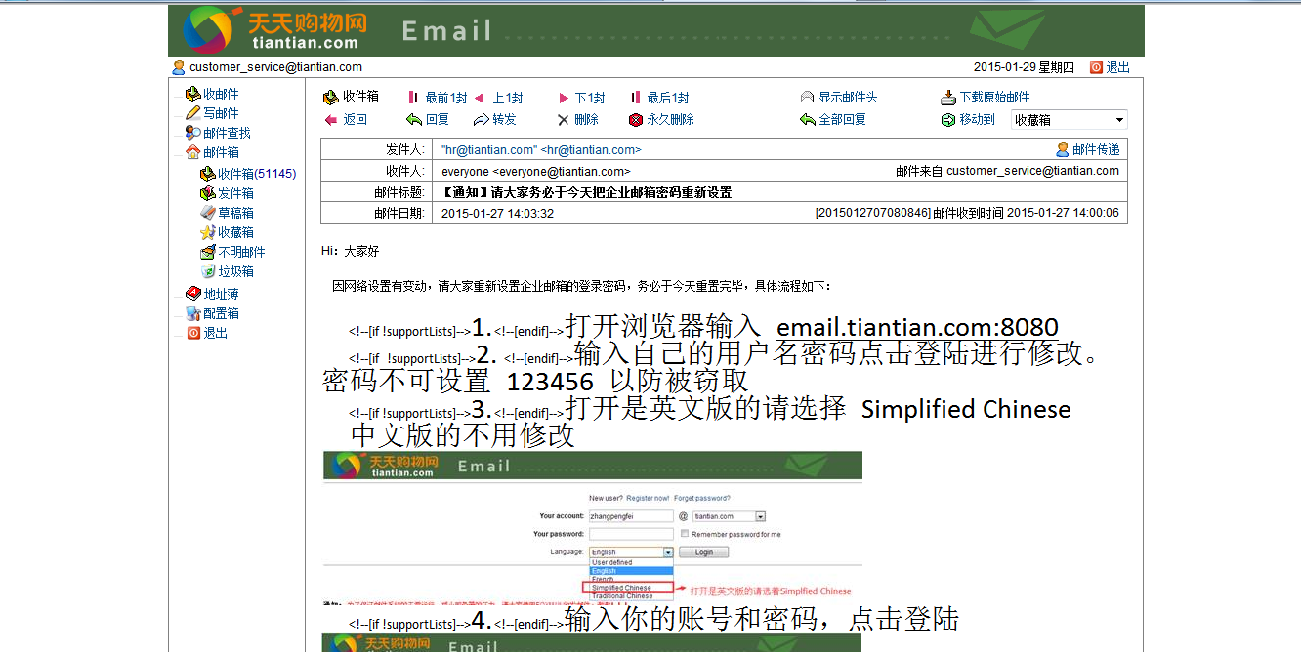Open 收邮件 in the sidebar
Image resolution: width=1301 pixels, height=652 pixels.
[x=221, y=94]
